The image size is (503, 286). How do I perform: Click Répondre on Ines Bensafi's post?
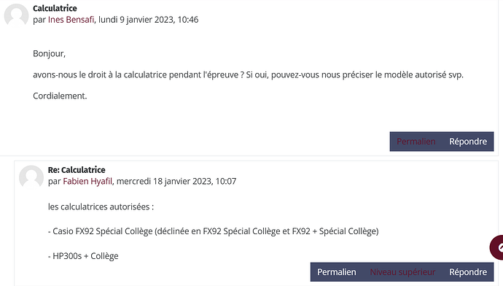[468, 142]
